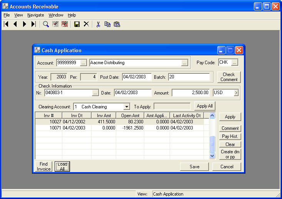Click the Cancel button
The width and height of the screenshot is (282, 199).
click(x=227, y=167)
